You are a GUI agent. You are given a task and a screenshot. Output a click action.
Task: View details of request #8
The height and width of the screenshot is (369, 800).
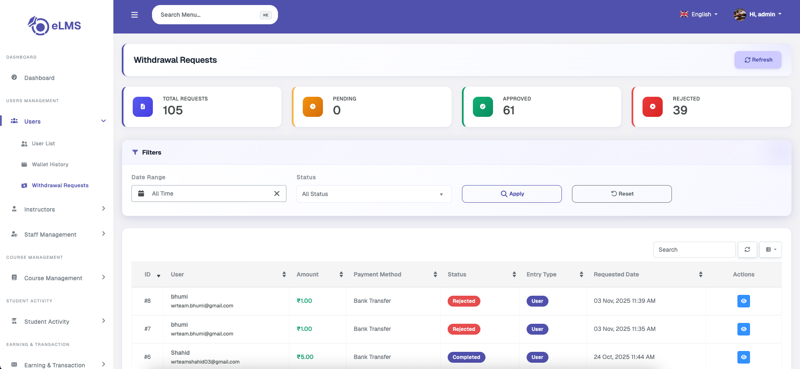tap(744, 301)
